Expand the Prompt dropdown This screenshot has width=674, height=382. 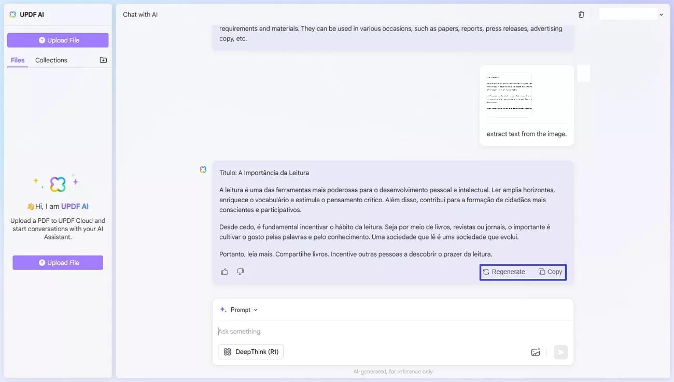tap(239, 310)
